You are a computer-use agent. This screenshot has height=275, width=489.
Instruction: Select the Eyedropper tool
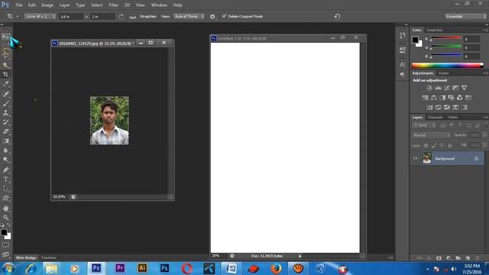5,83
